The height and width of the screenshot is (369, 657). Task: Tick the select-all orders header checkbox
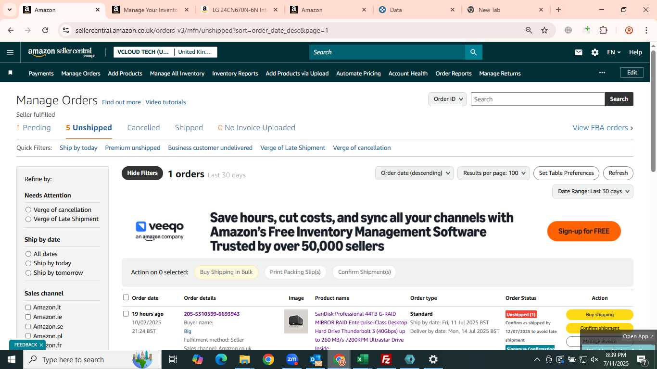126,297
